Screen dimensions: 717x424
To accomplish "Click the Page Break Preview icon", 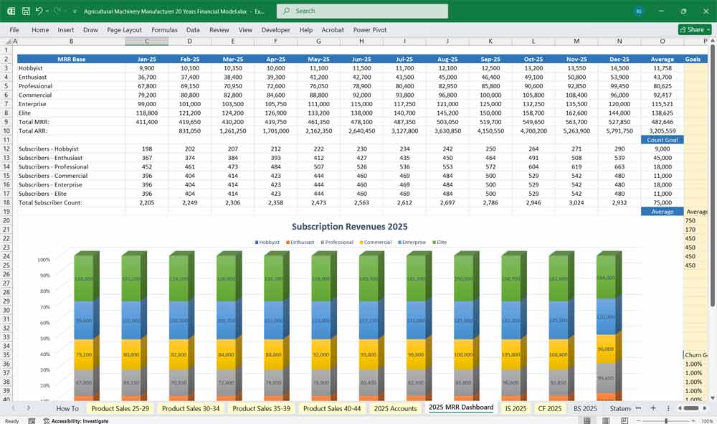I will tap(624, 420).
